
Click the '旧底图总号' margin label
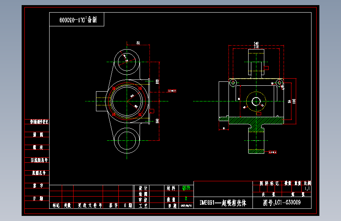39,160
